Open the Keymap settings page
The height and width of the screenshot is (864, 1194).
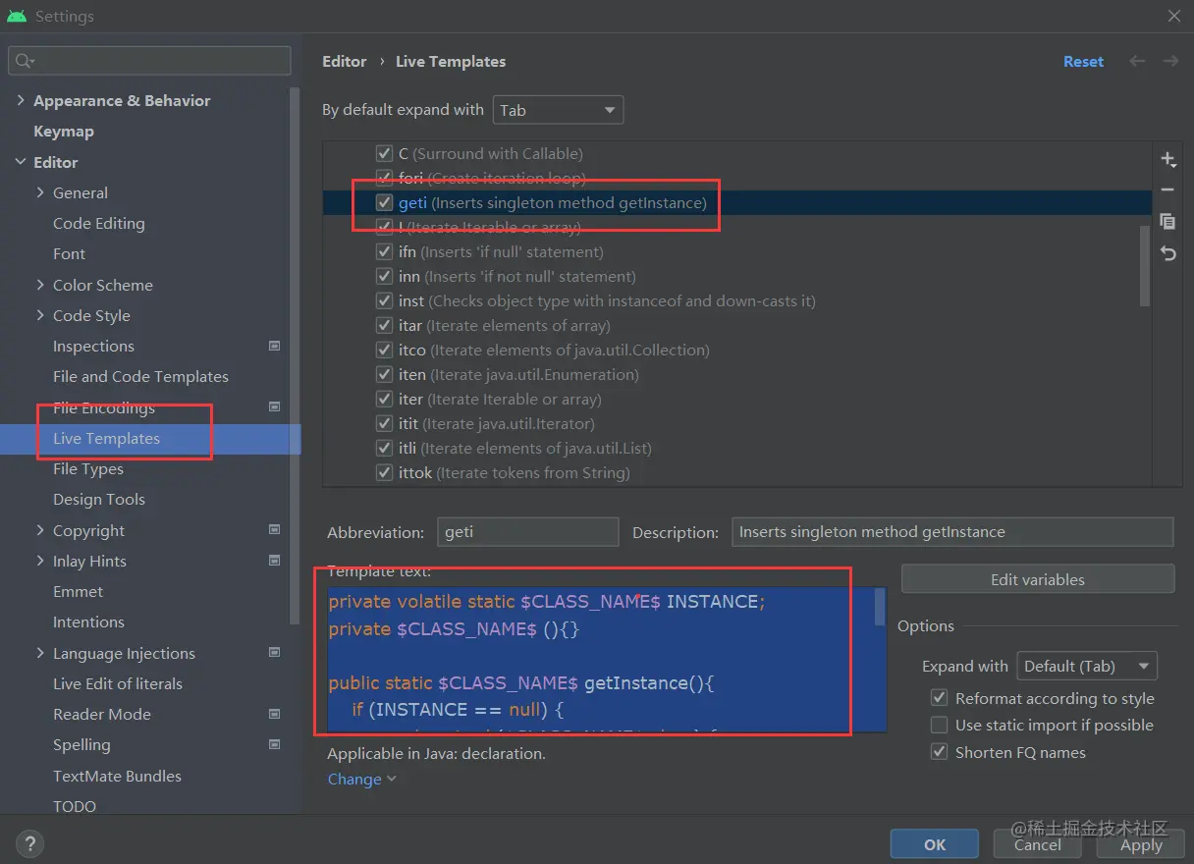click(x=64, y=131)
